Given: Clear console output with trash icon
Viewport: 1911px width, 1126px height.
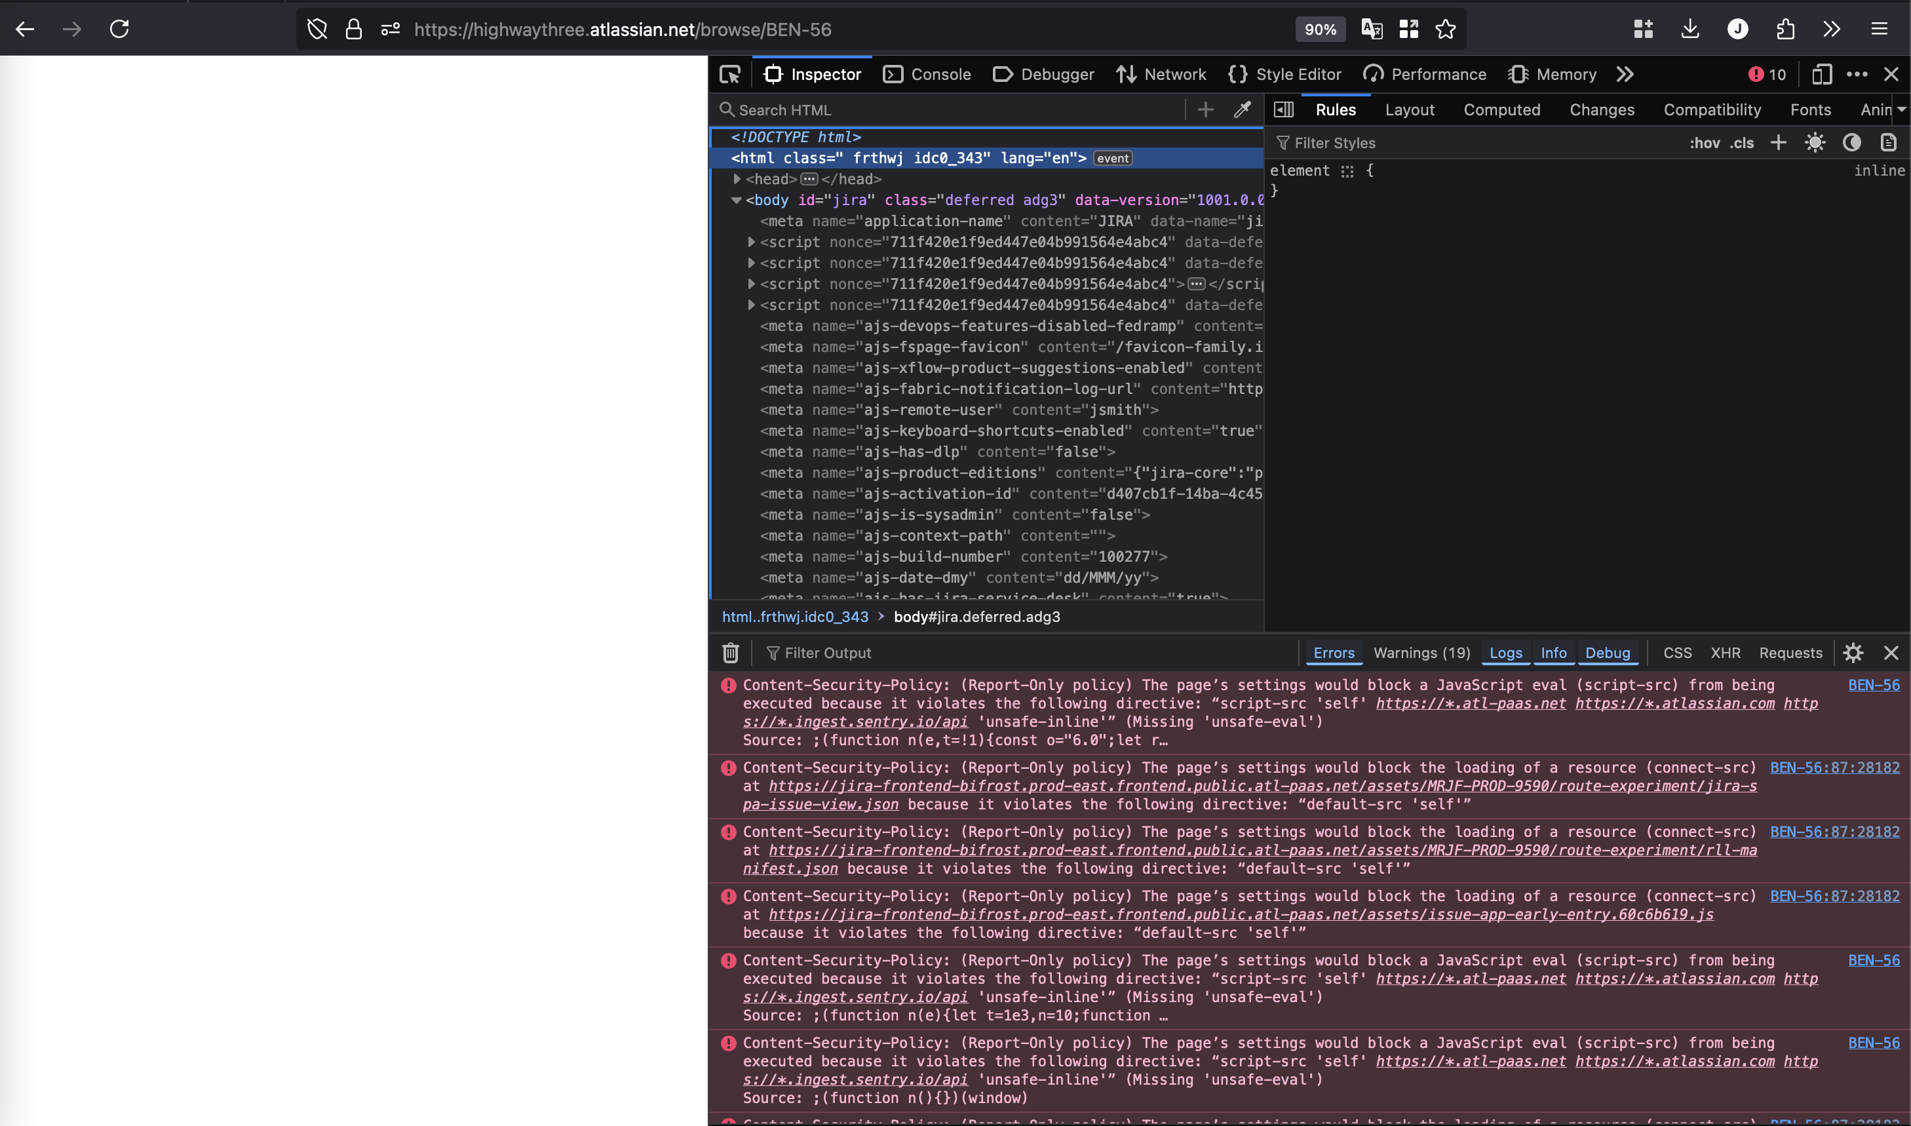Looking at the screenshot, I should (731, 653).
